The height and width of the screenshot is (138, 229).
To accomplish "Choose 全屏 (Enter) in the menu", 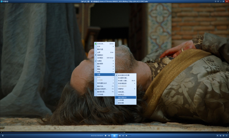I will click(104, 52).
